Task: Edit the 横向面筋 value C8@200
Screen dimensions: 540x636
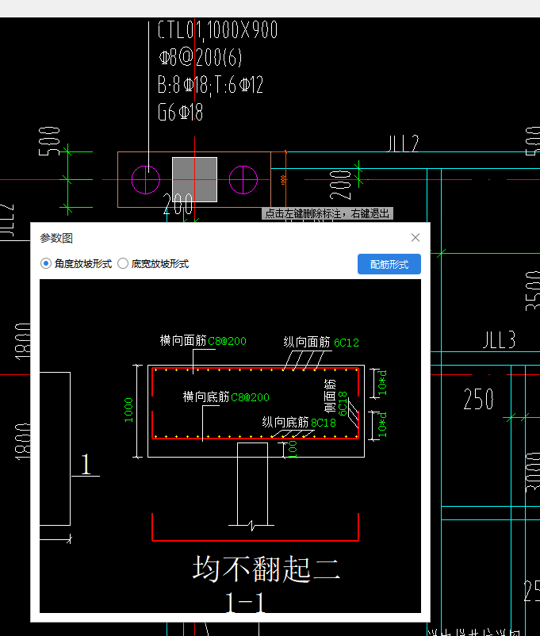Action: 227,341
